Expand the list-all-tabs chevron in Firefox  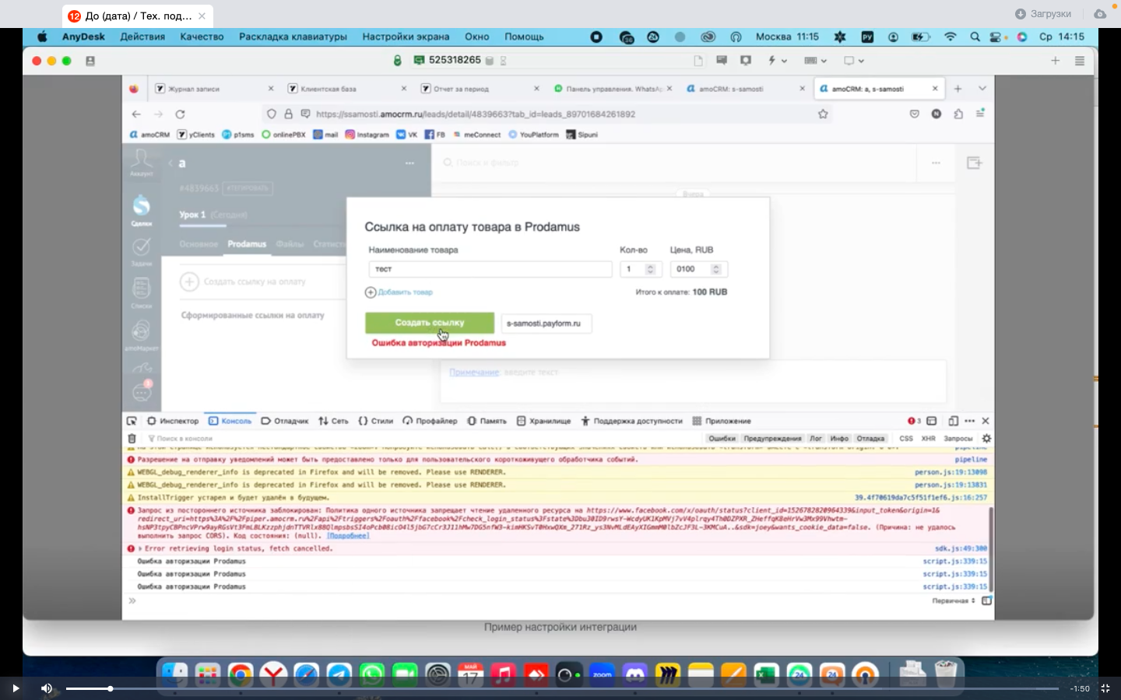982,89
